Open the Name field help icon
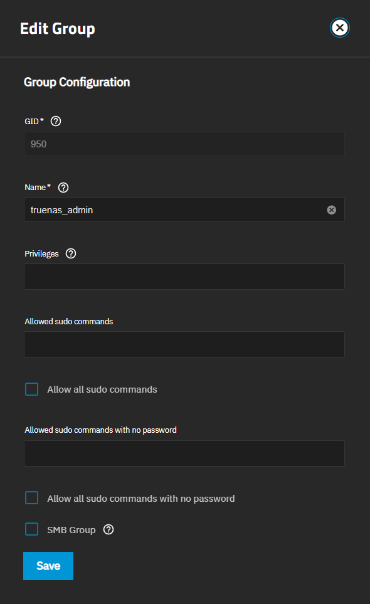Image resolution: width=370 pixels, height=604 pixels. [63, 188]
